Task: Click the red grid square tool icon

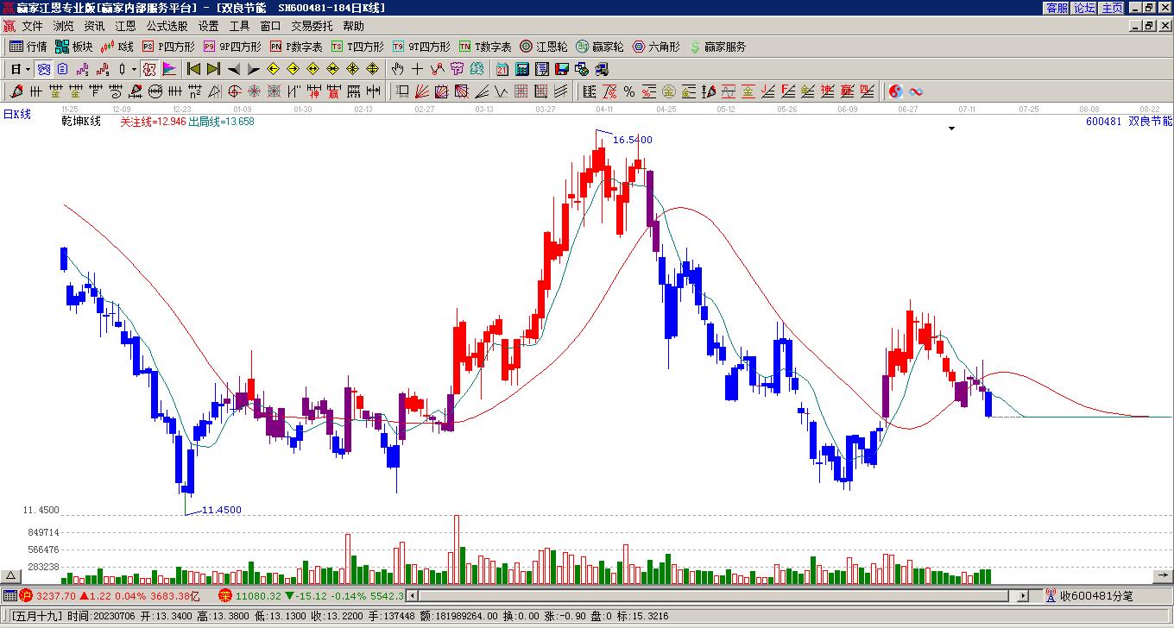Action: pos(521,91)
